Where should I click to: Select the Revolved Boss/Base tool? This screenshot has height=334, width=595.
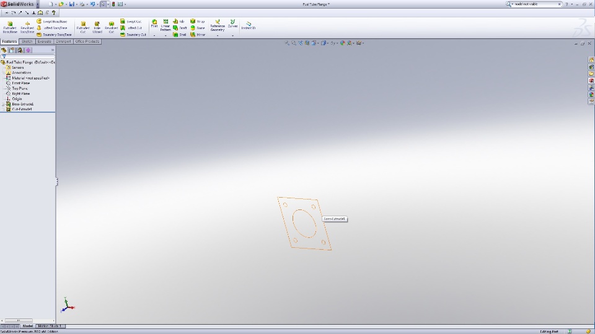point(27,27)
